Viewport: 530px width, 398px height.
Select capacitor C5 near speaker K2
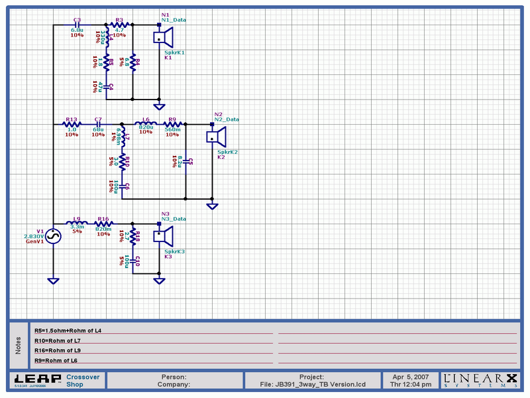click(186, 162)
